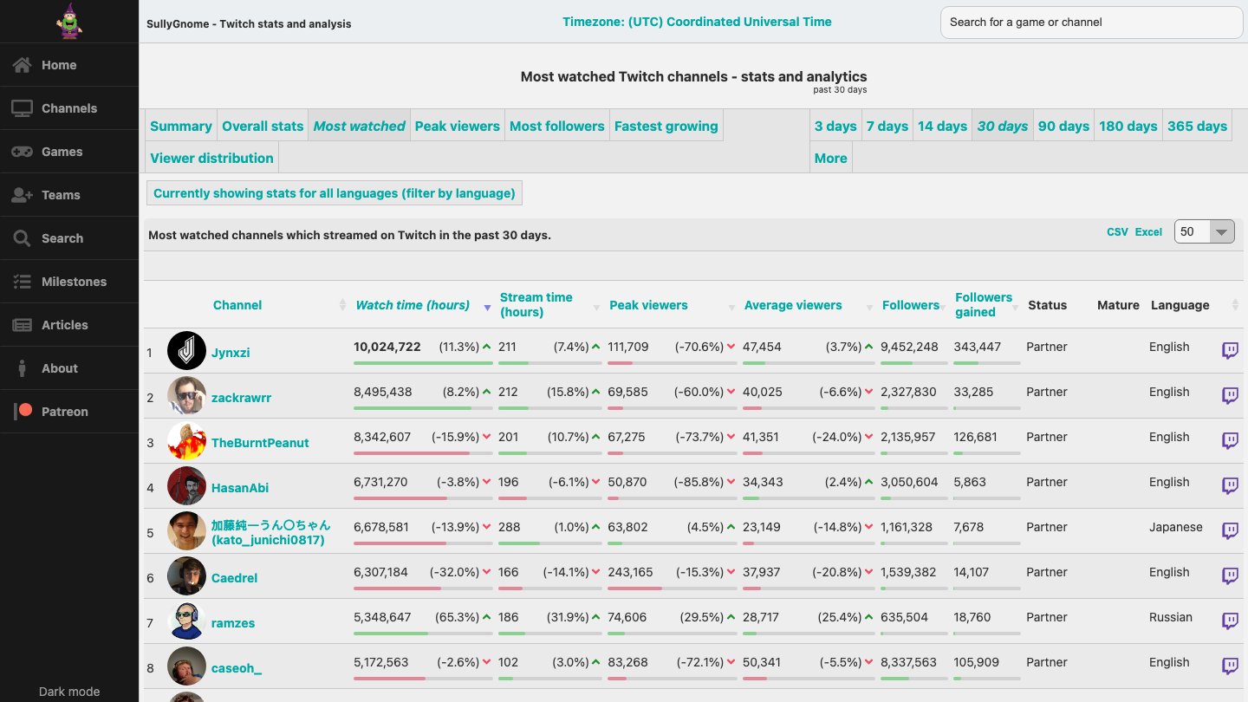Switch to the Peak viewers tab

pos(458,126)
